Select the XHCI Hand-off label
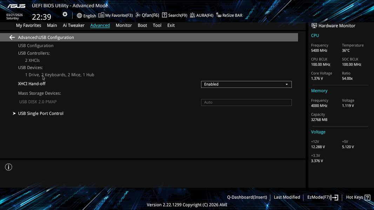The width and height of the screenshot is (374, 210). point(32,84)
